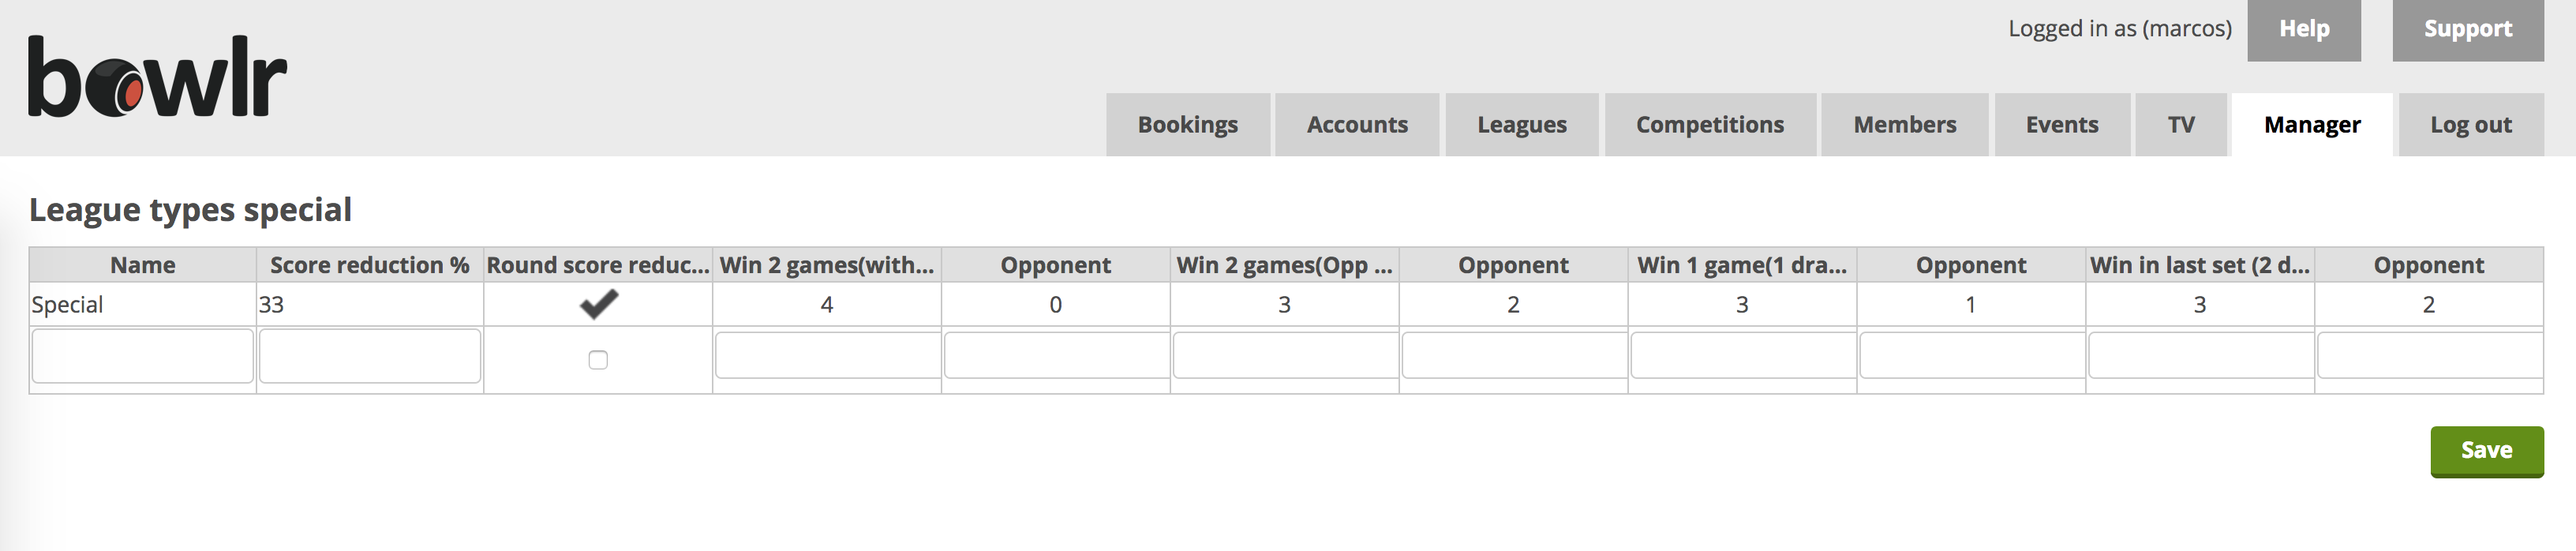Switch to the Accounts tab
Viewport: 2576px width, 551px height.
1356,125
